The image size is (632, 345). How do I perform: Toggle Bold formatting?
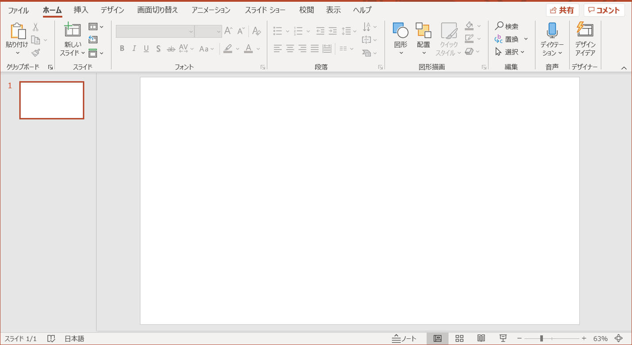(122, 49)
